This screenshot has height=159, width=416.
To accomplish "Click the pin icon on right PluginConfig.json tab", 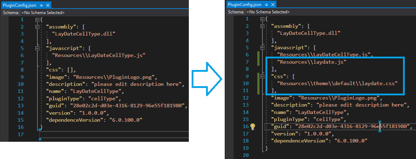I will [266, 5].
